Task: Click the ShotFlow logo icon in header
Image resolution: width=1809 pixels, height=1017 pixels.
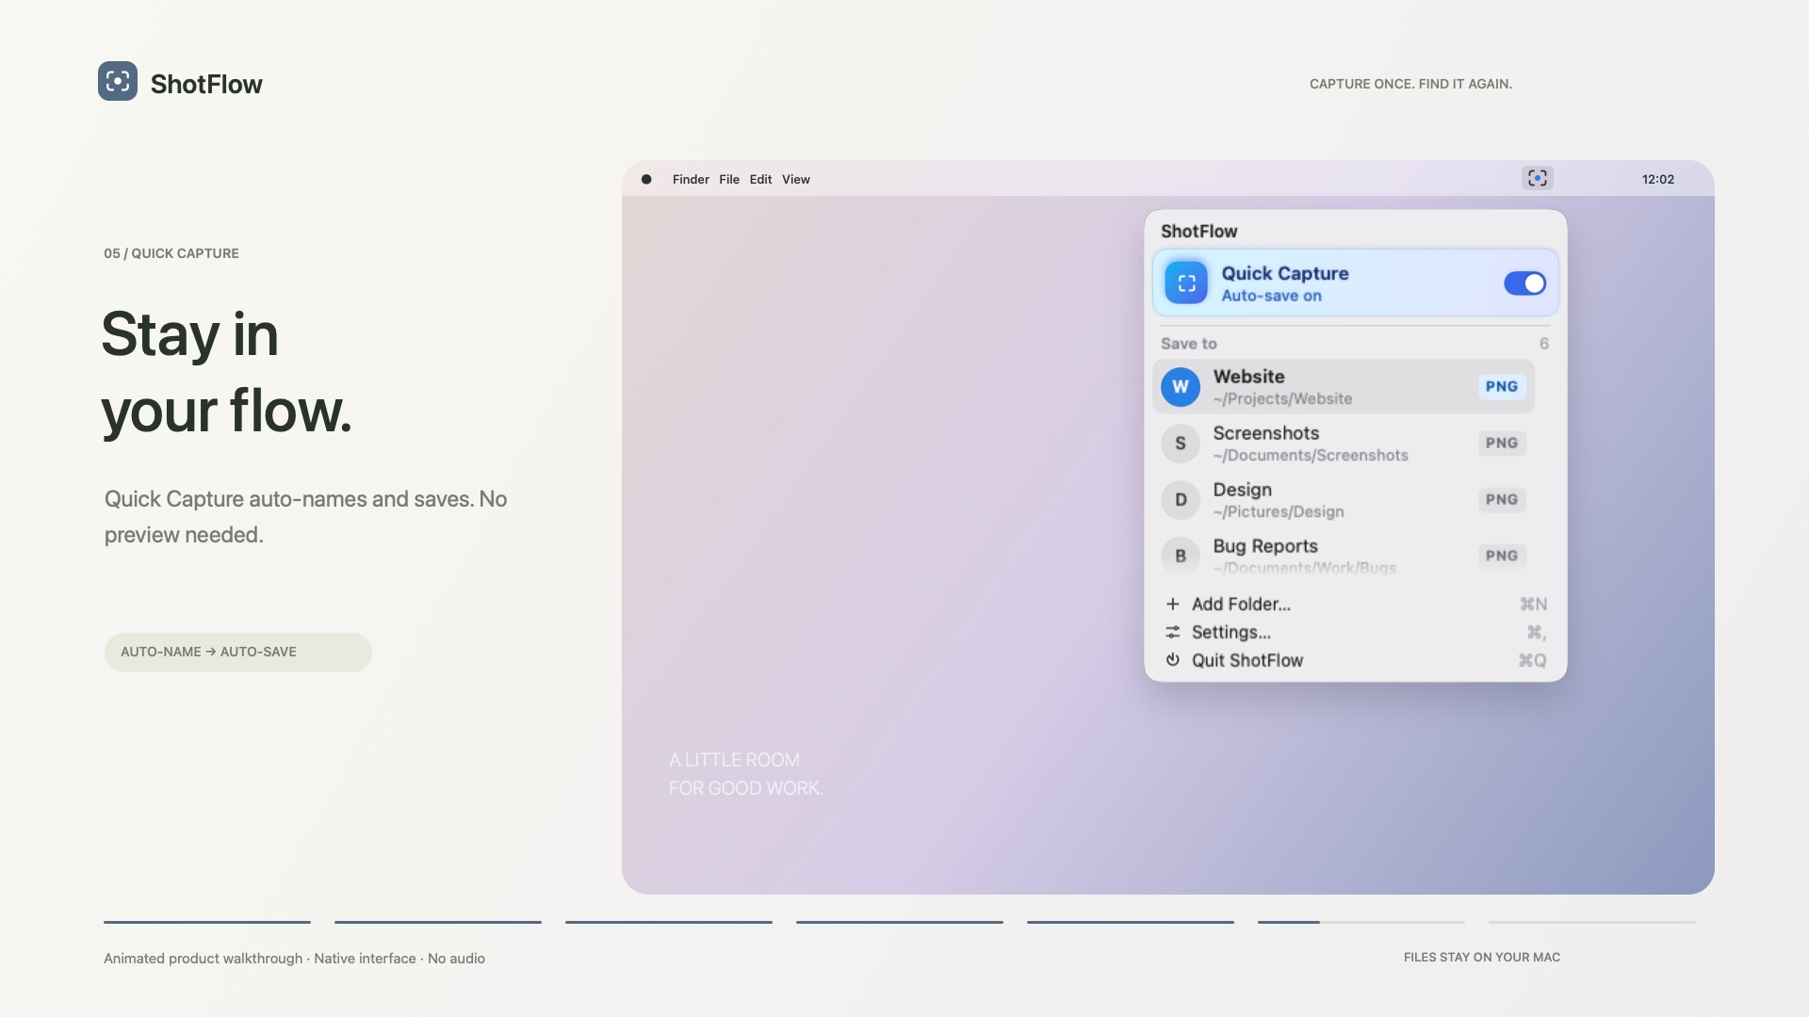Action: point(118,81)
